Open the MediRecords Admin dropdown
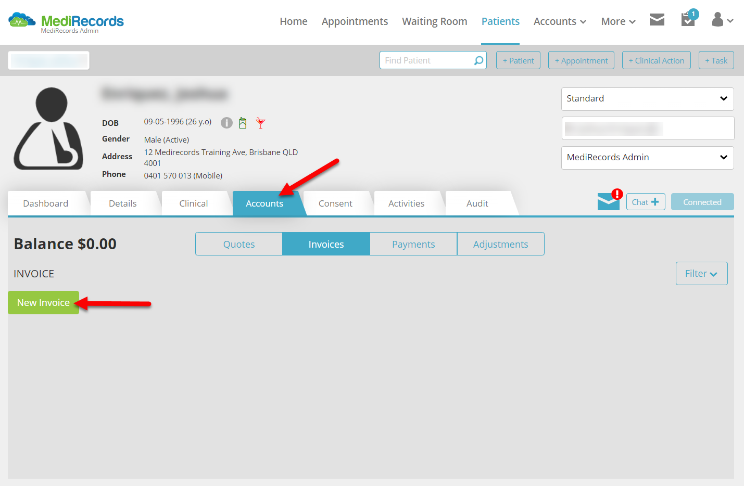Viewport: 744px width, 486px height. point(647,158)
